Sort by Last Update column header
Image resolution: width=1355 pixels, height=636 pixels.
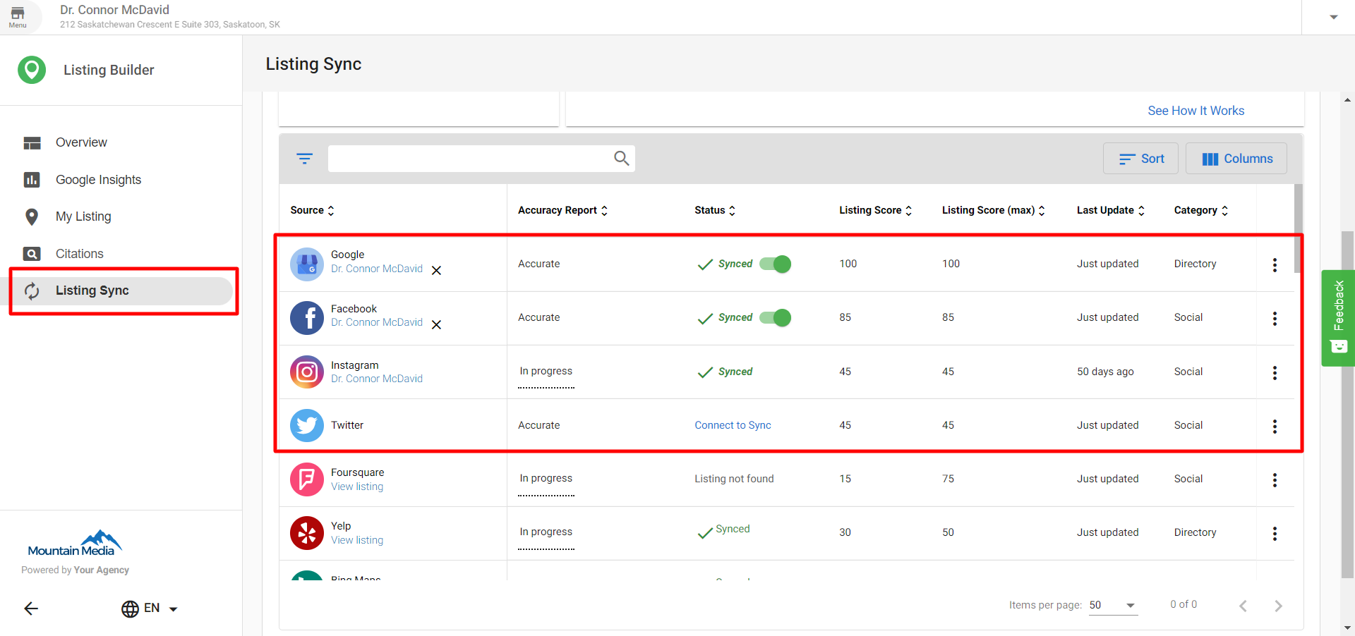click(x=1111, y=210)
